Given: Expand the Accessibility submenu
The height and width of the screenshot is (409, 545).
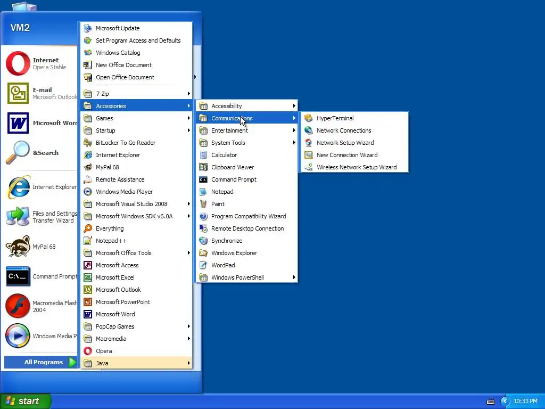Looking at the screenshot, I should coord(247,106).
